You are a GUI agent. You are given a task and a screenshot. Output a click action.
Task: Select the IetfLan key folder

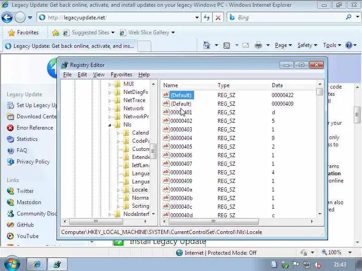coord(141,165)
